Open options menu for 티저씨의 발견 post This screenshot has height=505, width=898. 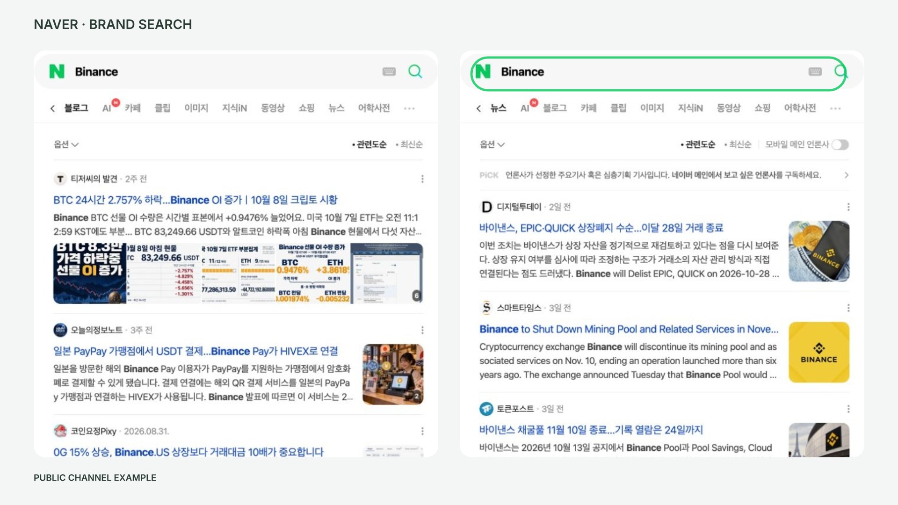[422, 179]
